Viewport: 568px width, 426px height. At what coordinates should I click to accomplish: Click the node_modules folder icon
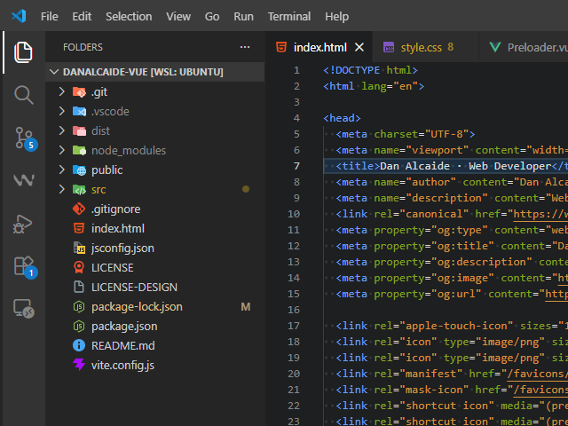(x=79, y=151)
